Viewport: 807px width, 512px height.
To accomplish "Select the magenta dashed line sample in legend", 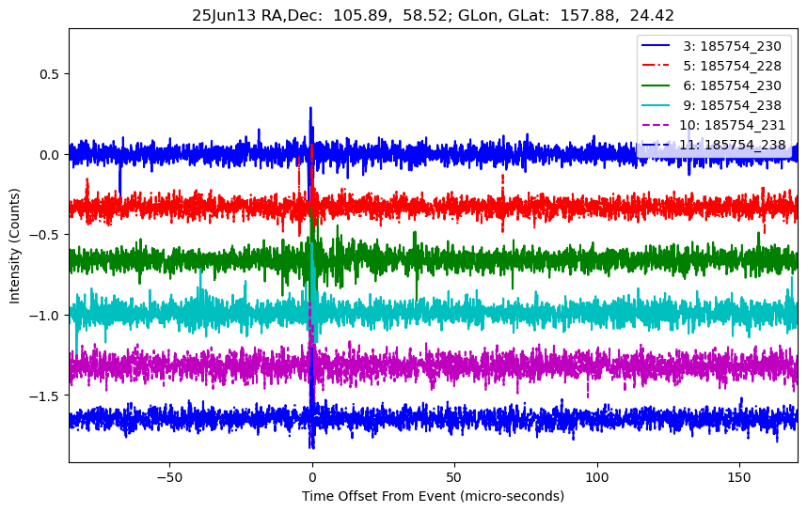I will (x=657, y=124).
